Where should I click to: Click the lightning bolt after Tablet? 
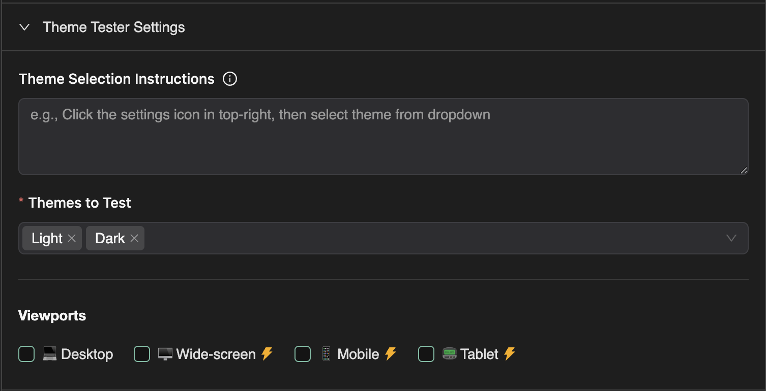point(510,353)
